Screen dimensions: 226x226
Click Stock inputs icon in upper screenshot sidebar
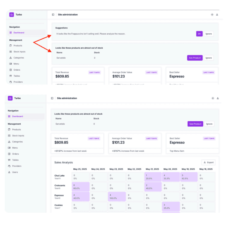click(11, 52)
